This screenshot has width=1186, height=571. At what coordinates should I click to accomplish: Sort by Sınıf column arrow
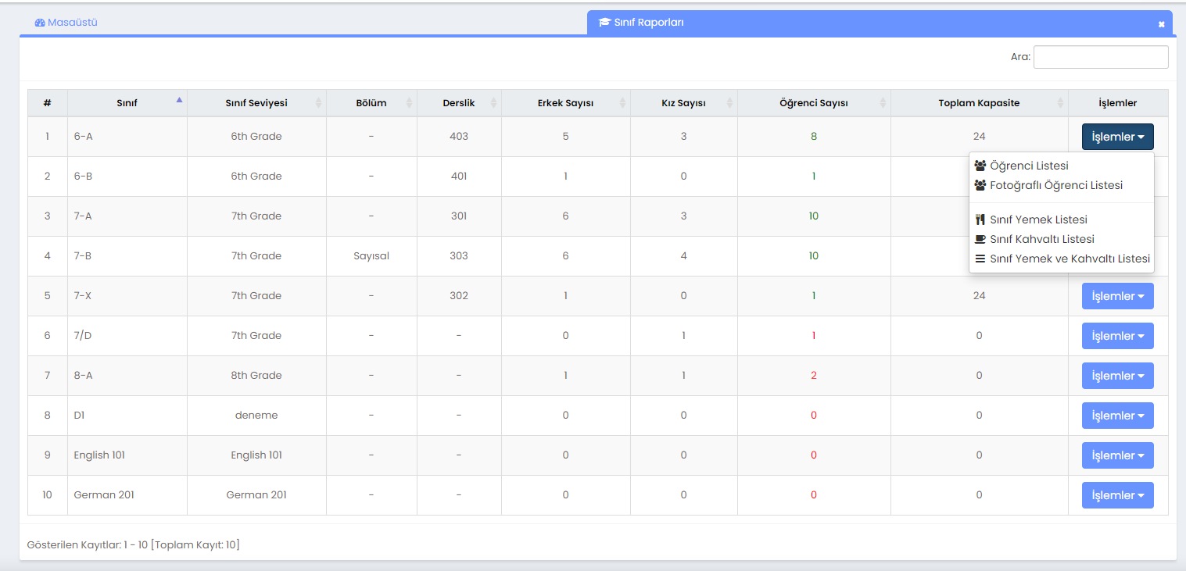pos(179,100)
